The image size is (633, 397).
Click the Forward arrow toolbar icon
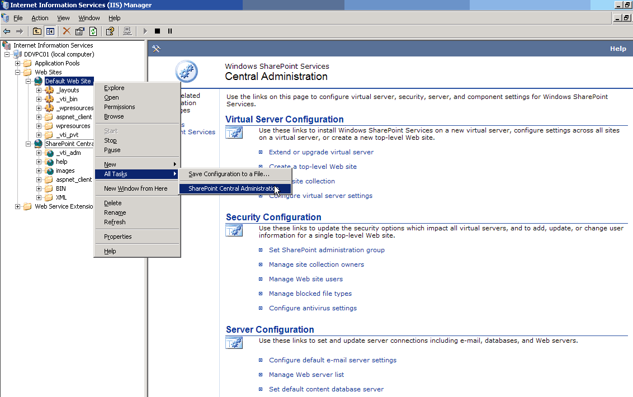[x=20, y=31]
